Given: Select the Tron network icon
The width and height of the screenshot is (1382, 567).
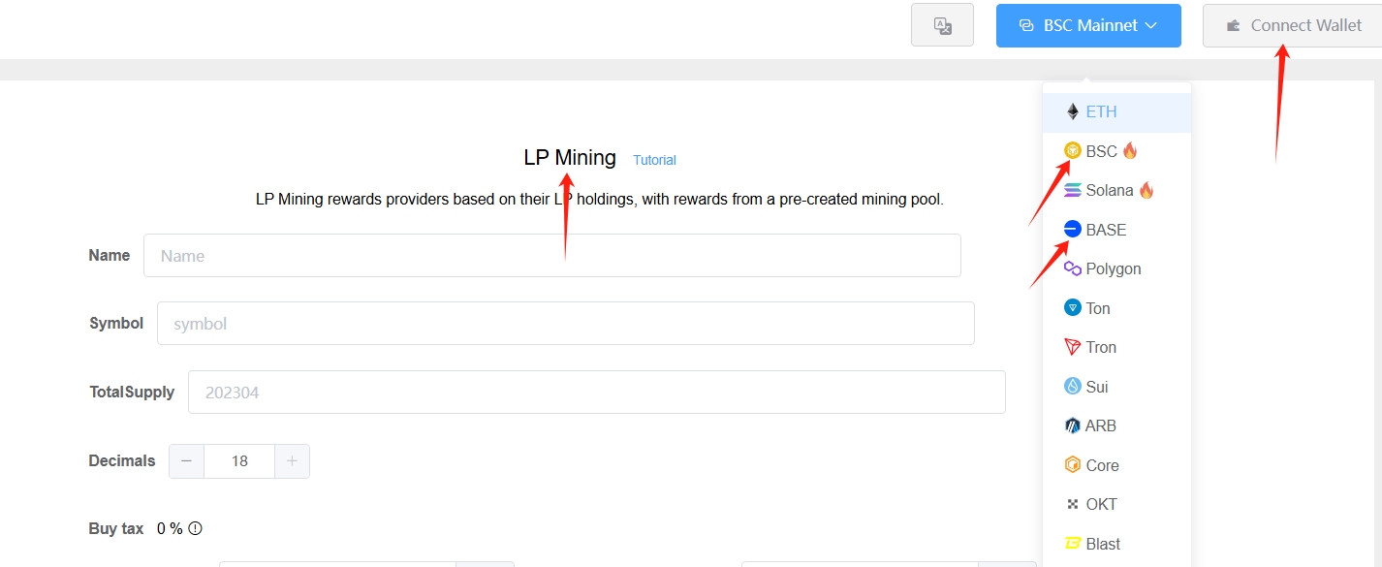Looking at the screenshot, I should tap(1072, 347).
